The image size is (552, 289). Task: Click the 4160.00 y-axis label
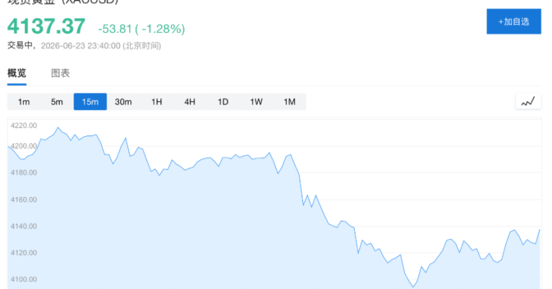(24, 200)
